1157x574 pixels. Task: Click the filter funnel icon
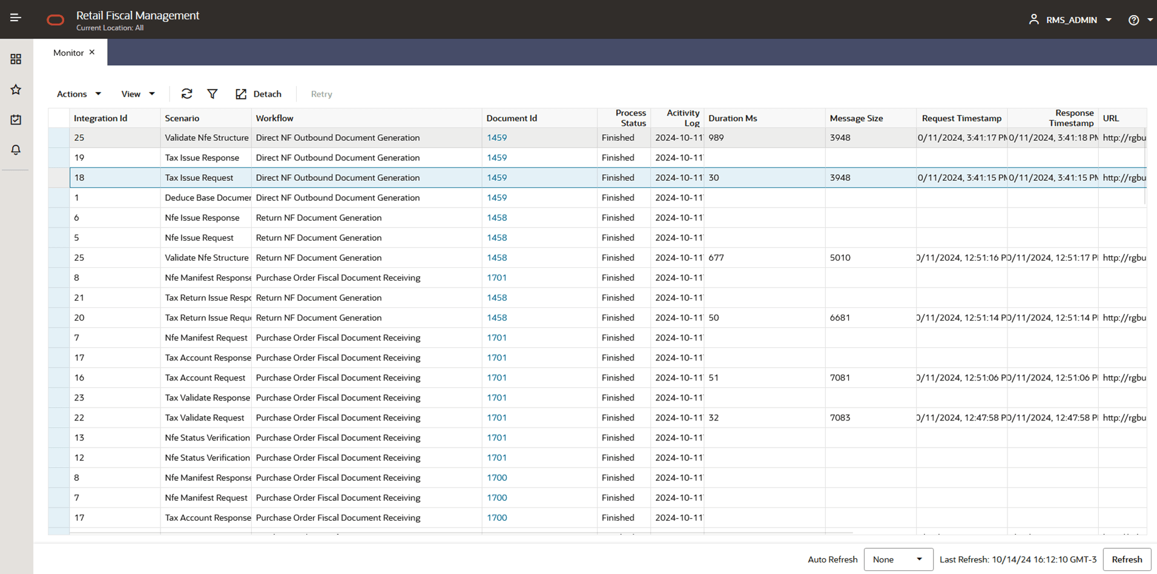tap(213, 94)
